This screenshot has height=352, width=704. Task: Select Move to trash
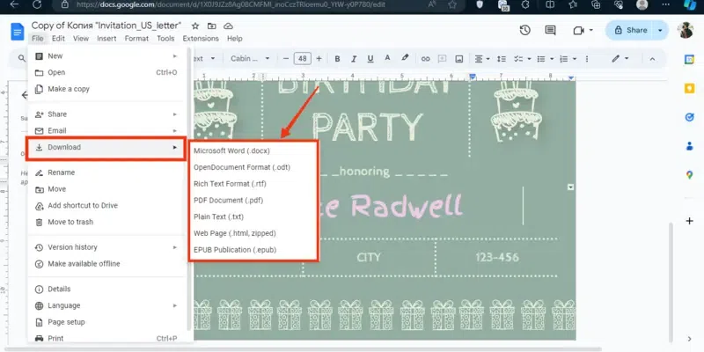(106, 222)
